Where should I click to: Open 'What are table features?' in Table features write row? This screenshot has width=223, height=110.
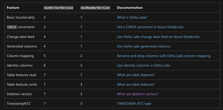pos(136,84)
